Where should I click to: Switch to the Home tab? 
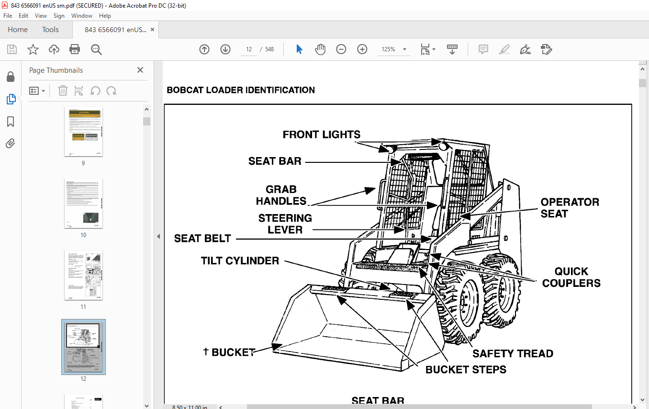click(18, 30)
